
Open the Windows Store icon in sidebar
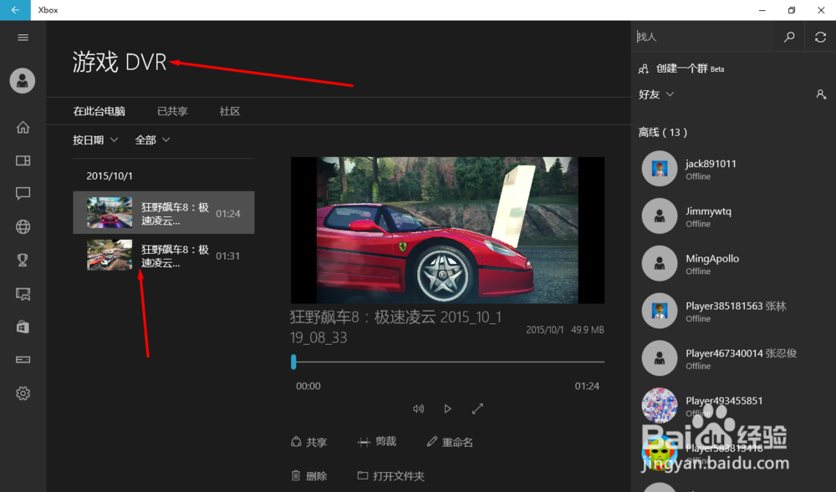tap(23, 327)
